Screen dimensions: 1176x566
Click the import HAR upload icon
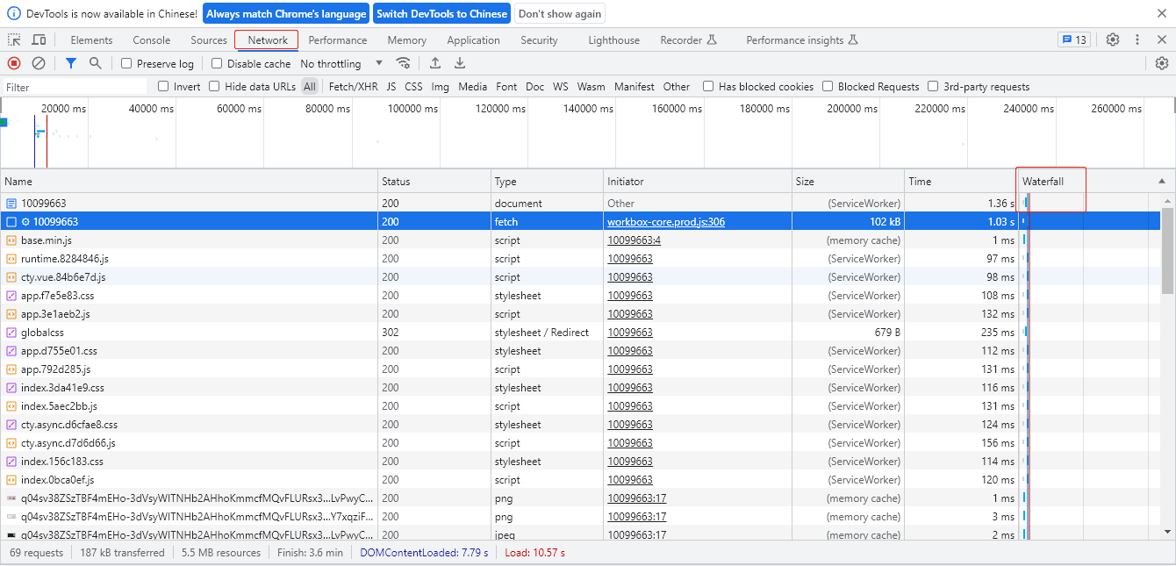pyautogui.click(x=434, y=63)
